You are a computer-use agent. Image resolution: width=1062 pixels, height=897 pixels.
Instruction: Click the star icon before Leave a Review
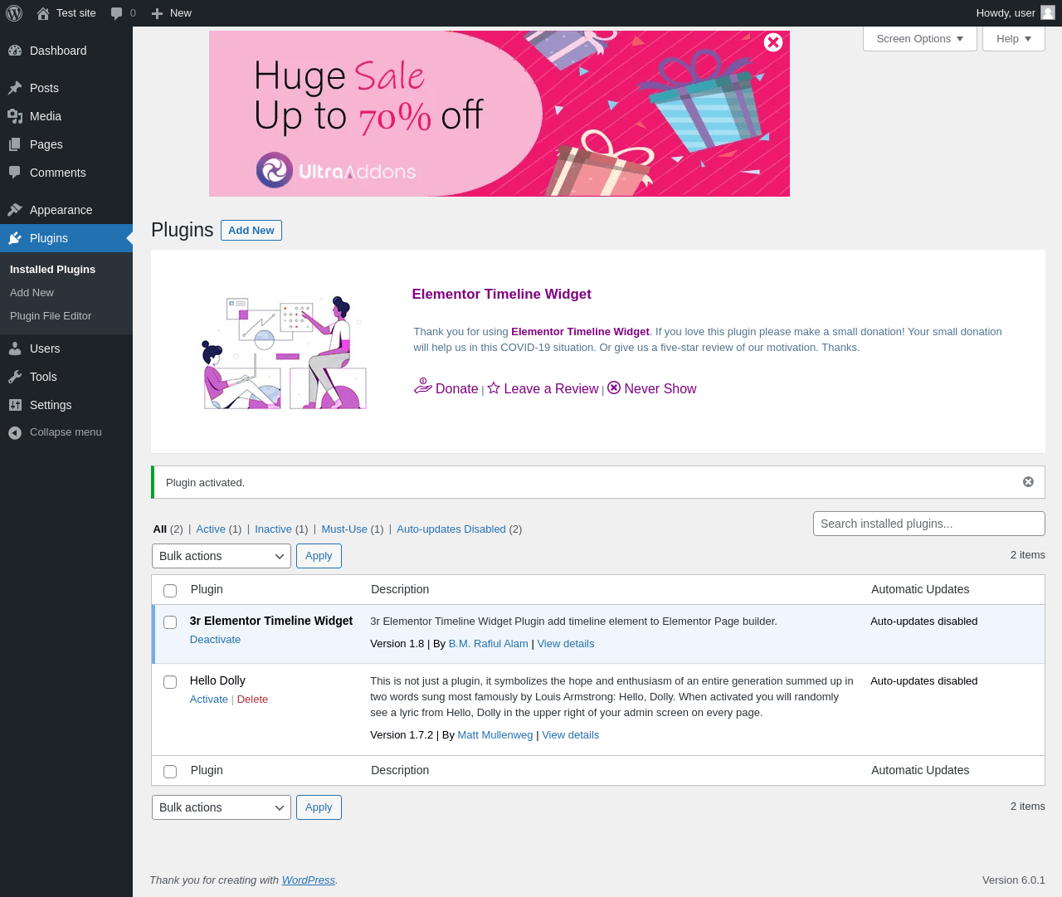tap(494, 388)
